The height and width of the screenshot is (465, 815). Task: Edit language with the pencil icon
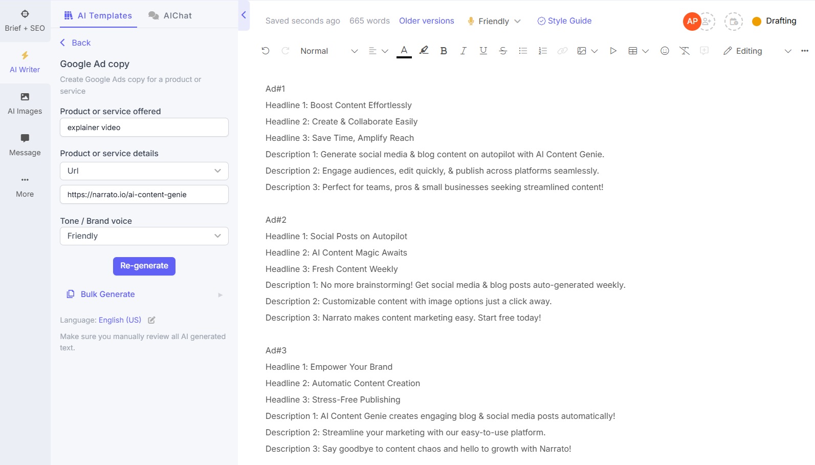point(151,320)
